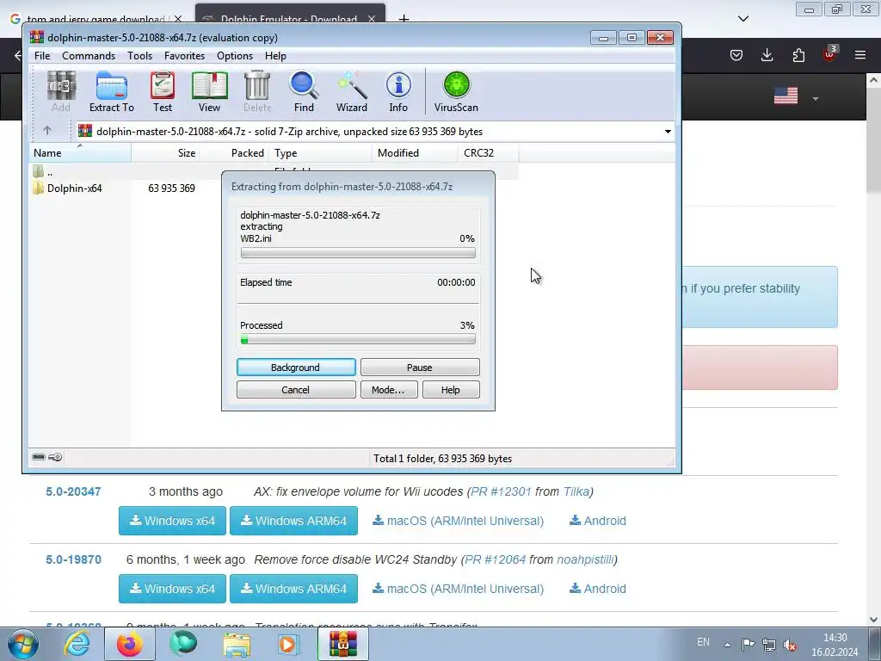Open Internet Explorer from taskbar
Screen dimensions: 881x661
[77, 644]
